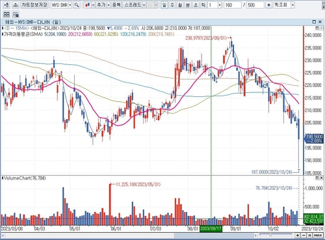Select the 초 (second) period toggle
The width and height of the screenshot is (325, 240).
[196, 5]
